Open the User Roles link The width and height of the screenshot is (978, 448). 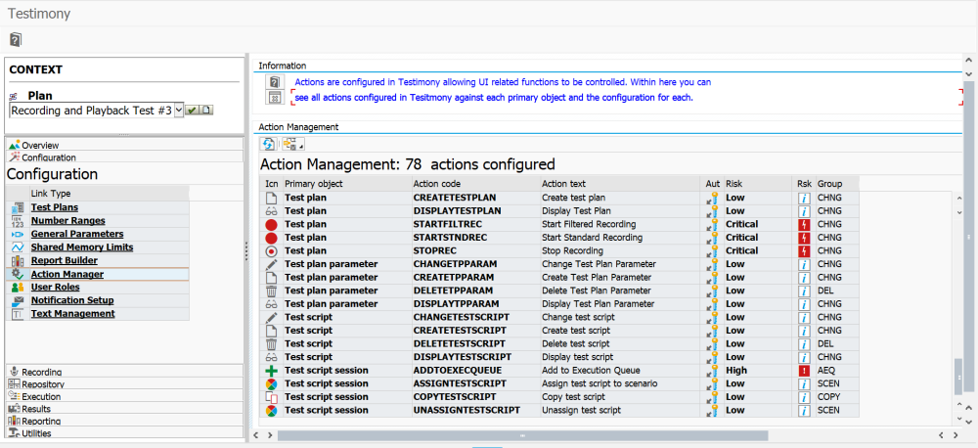pyautogui.click(x=55, y=287)
